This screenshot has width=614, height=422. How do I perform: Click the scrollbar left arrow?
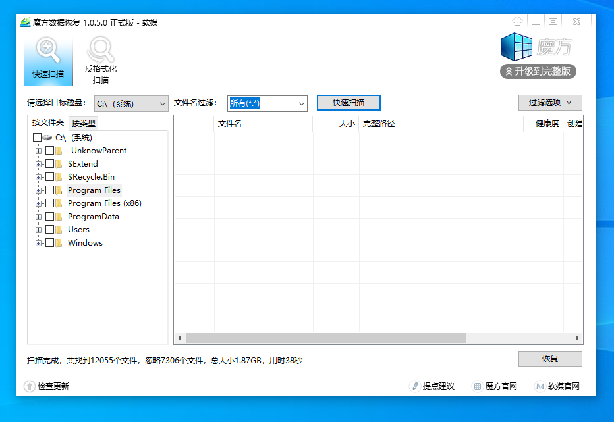click(180, 338)
